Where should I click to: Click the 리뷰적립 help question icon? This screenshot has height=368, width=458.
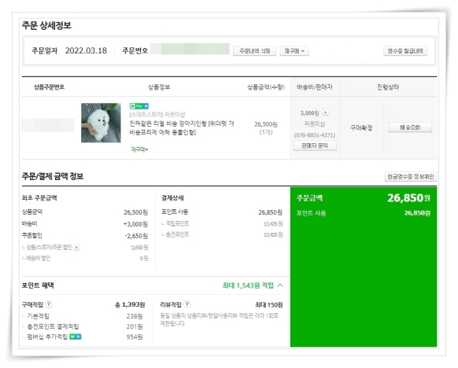tap(187, 304)
